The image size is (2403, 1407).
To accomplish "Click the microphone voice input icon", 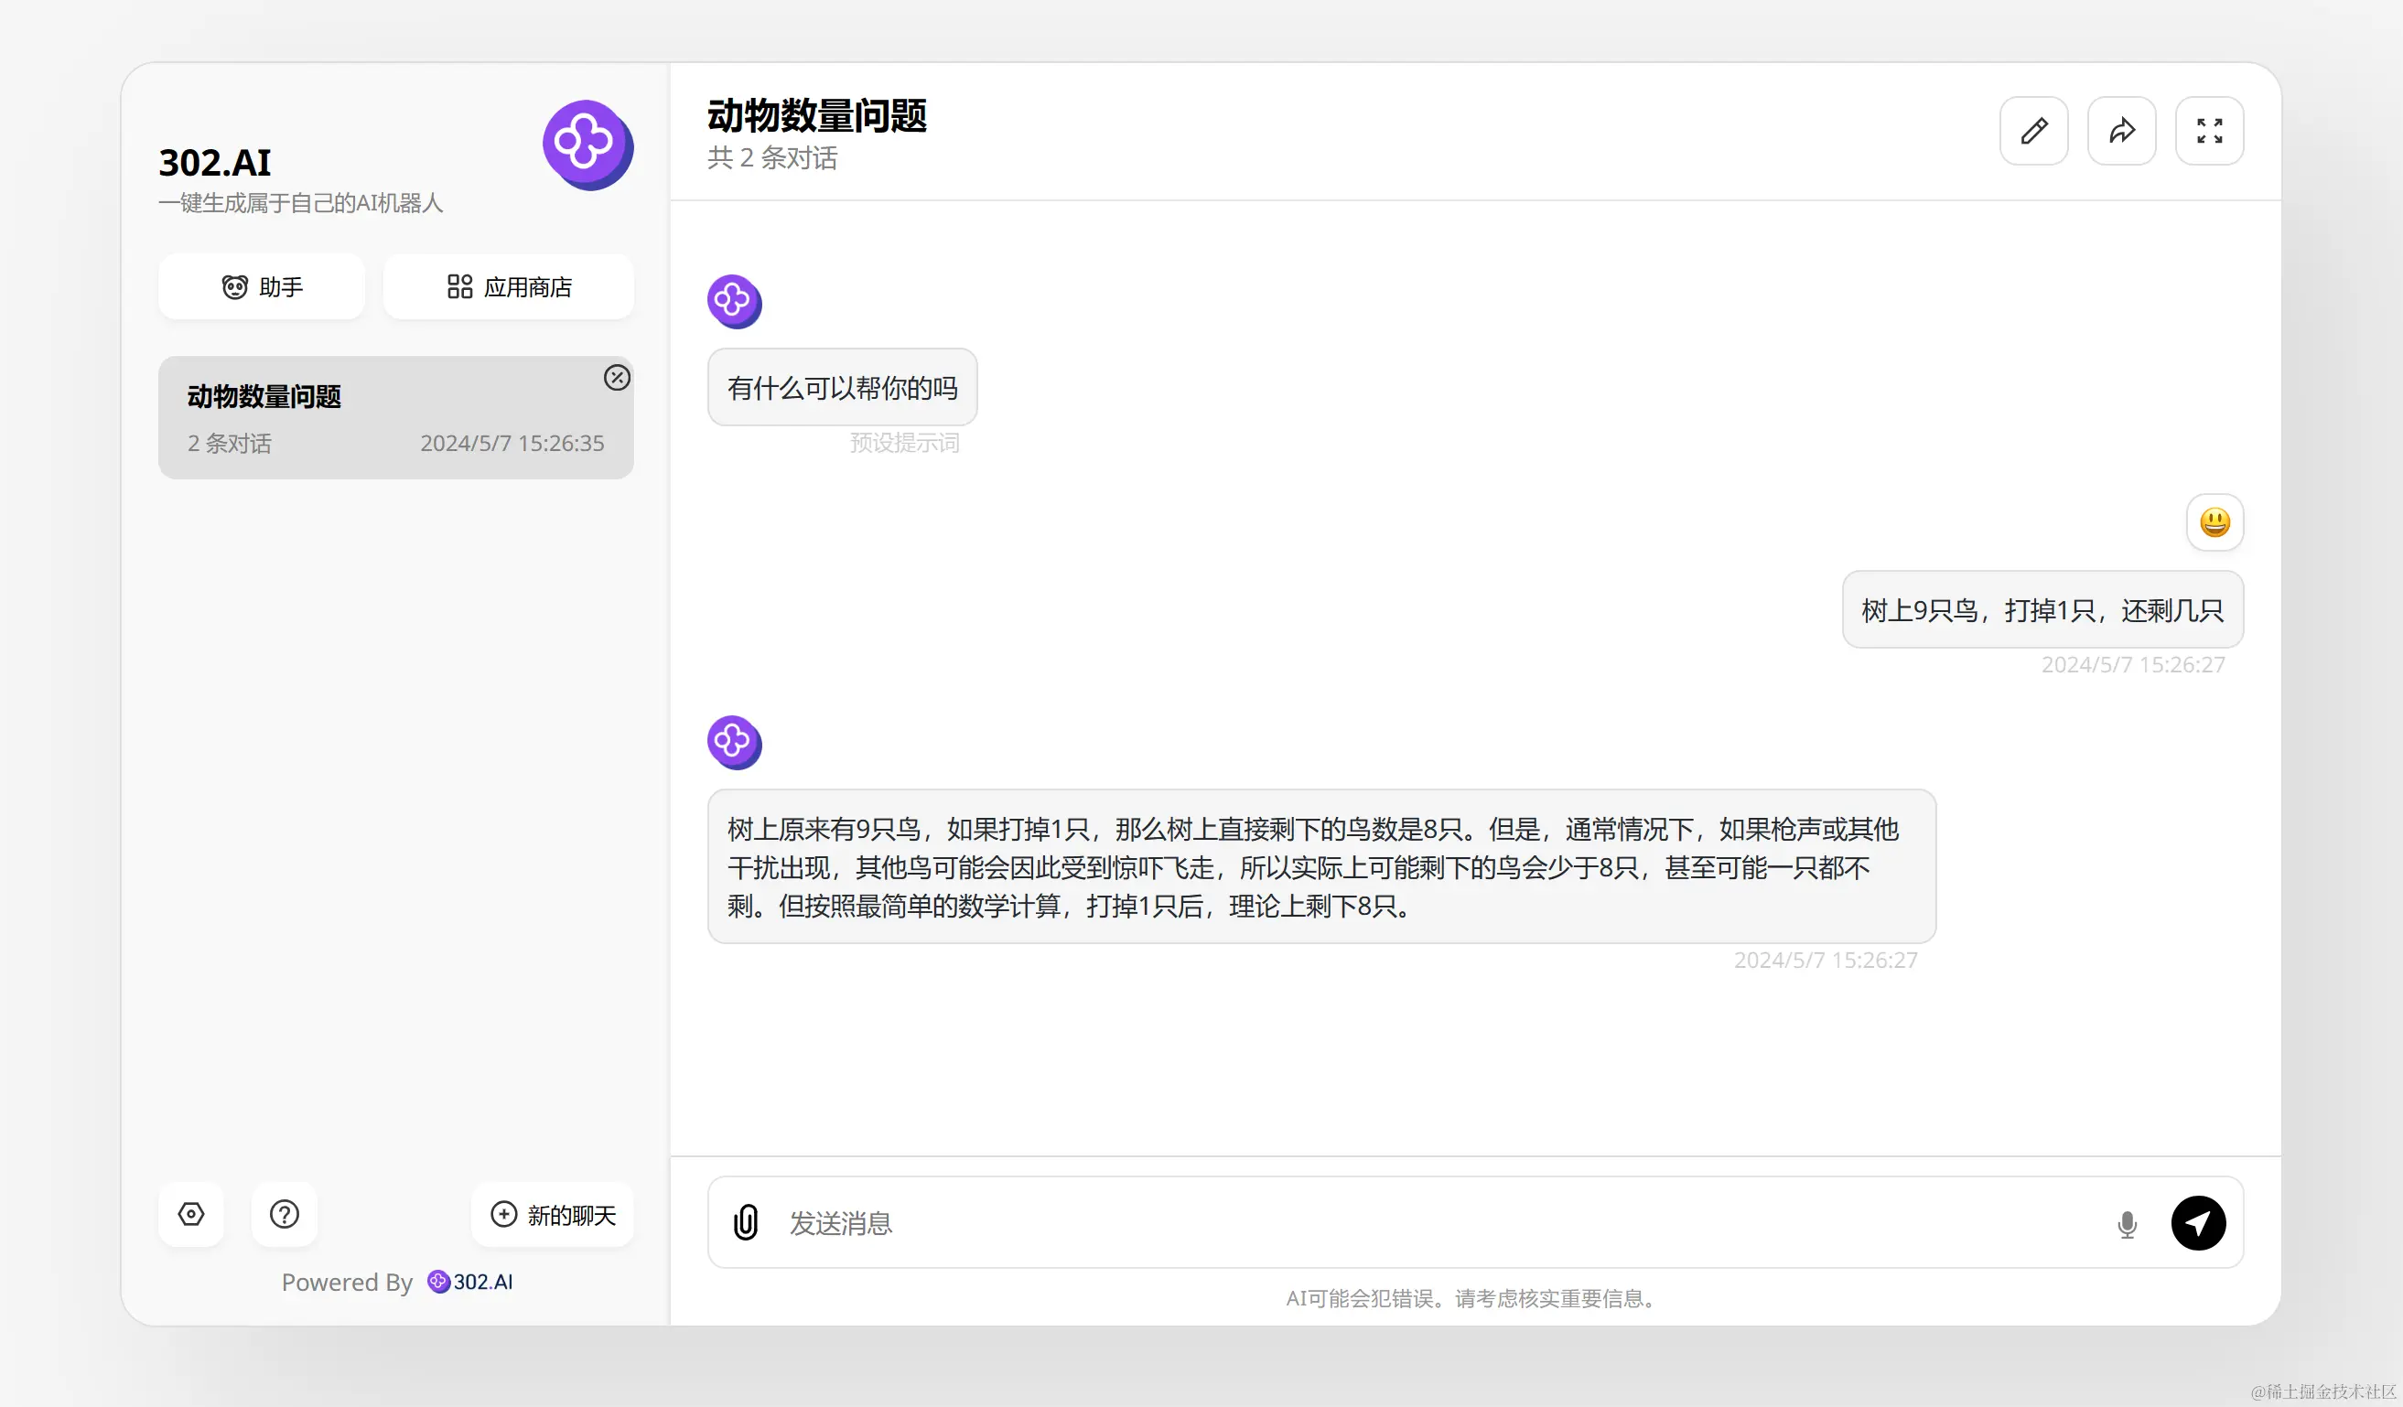I will pyautogui.click(x=2127, y=1224).
